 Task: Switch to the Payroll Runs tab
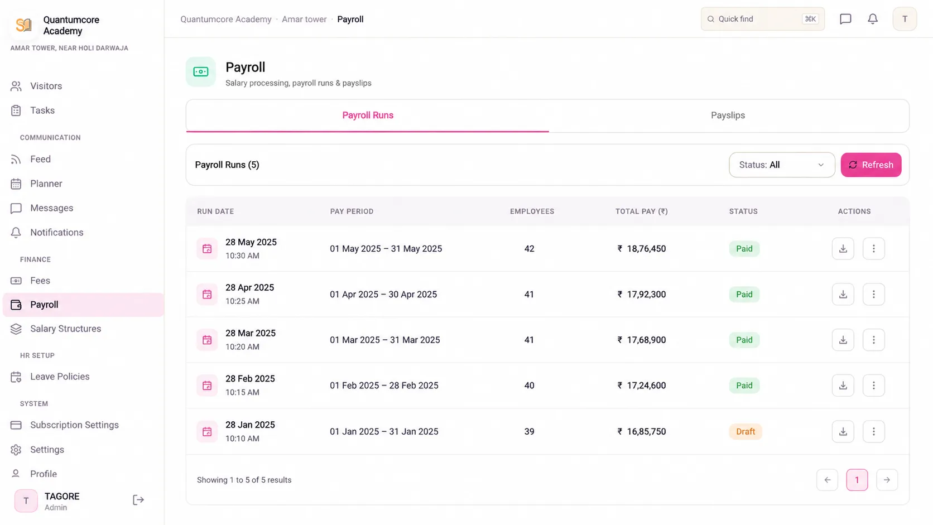pyautogui.click(x=368, y=115)
